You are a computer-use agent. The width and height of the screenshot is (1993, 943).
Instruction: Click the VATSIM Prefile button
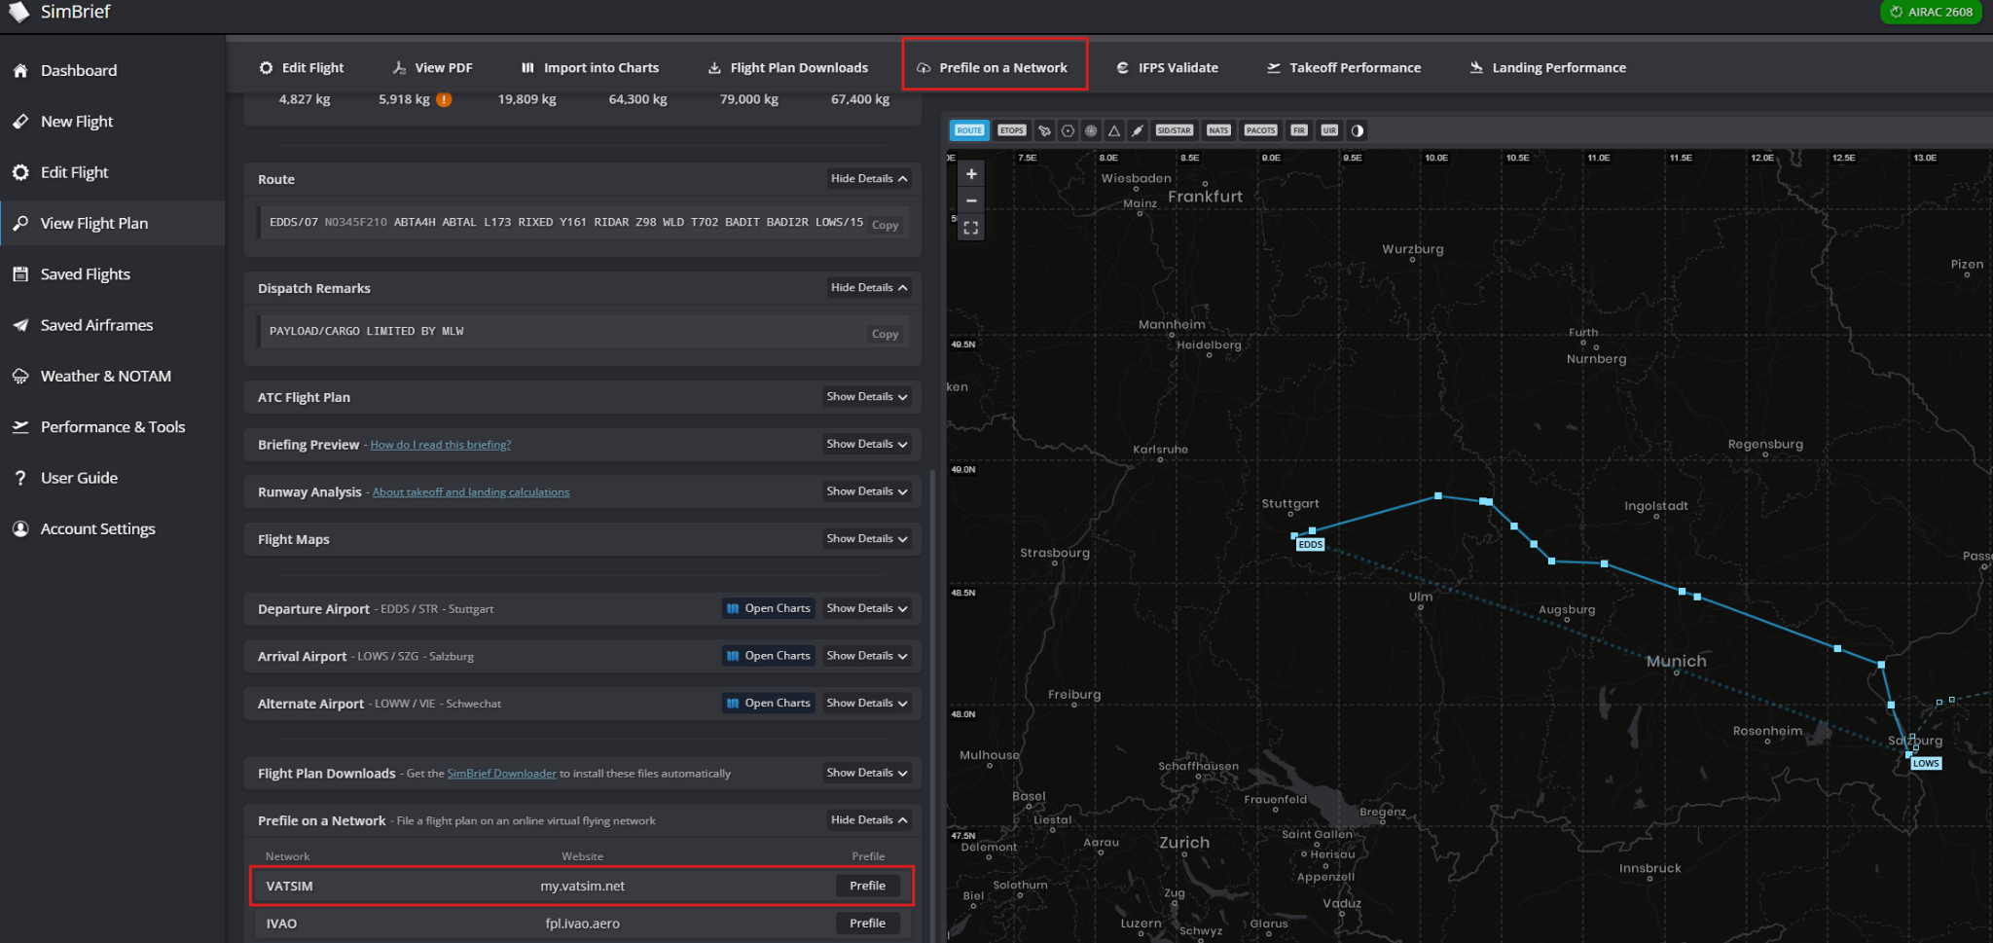(x=867, y=886)
